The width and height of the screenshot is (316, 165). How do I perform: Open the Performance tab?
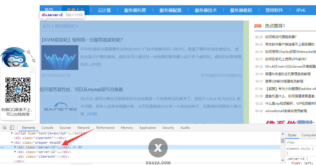105,128
